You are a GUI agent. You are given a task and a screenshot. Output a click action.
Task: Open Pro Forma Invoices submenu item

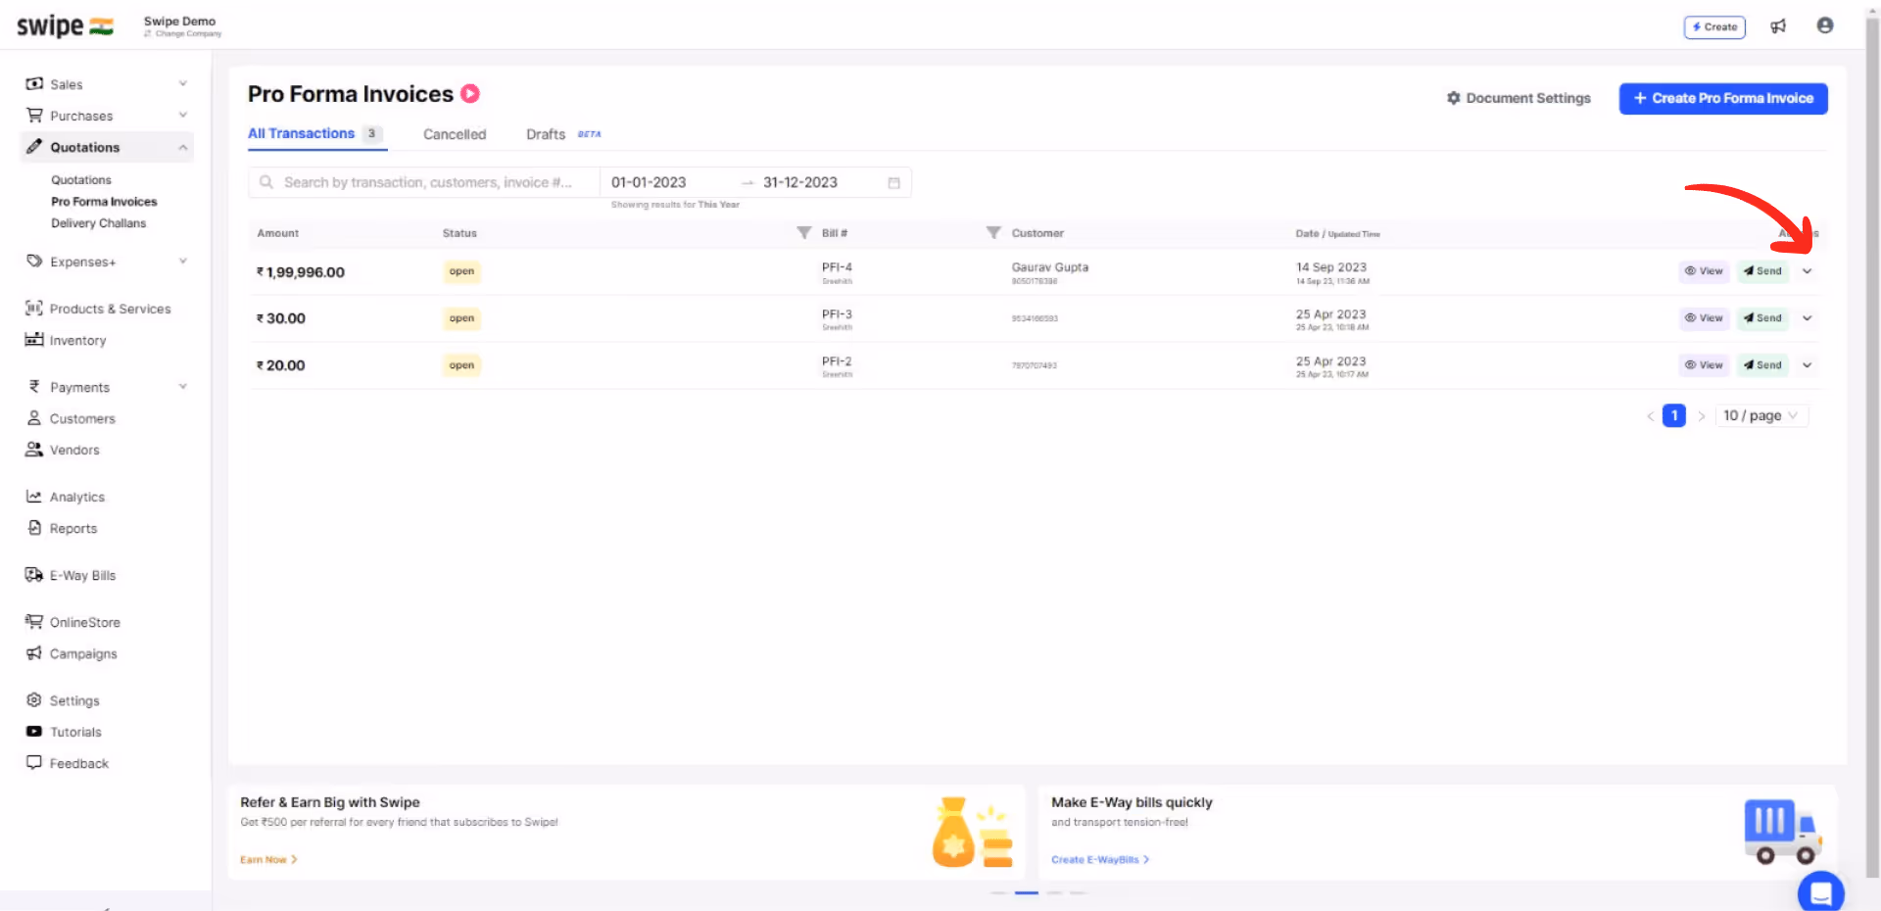(x=104, y=202)
